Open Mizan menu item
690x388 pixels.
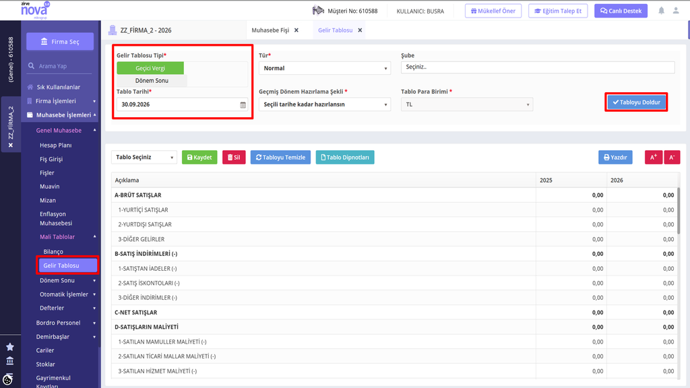[48, 200]
